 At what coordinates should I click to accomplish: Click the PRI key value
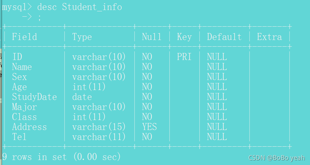pyautogui.click(x=184, y=57)
